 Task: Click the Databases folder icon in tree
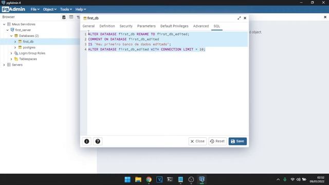coord(16,36)
